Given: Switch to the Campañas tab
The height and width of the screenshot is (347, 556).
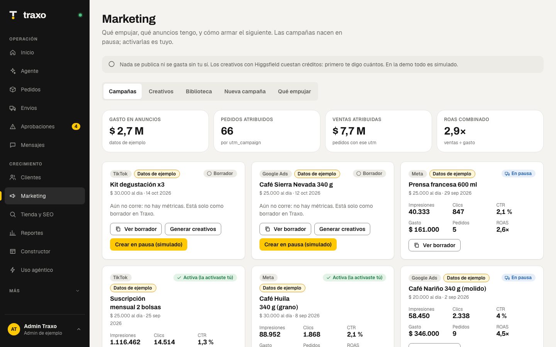Looking at the screenshot, I should point(122,91).
